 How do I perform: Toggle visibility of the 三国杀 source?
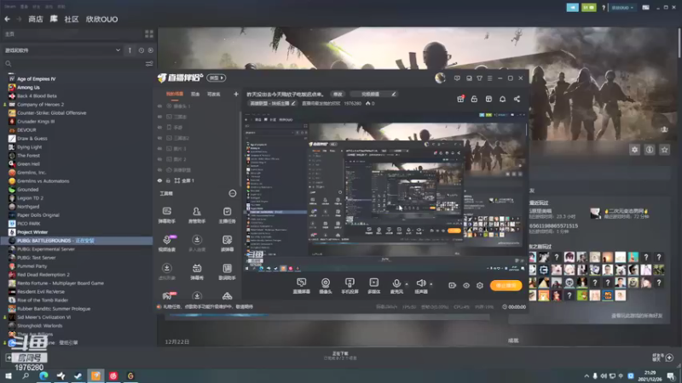[159, 117]
